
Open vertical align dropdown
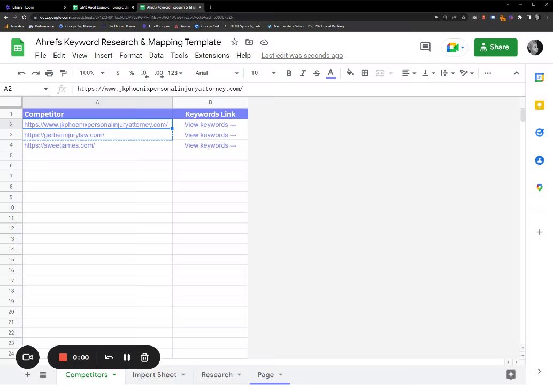(428, 73)
